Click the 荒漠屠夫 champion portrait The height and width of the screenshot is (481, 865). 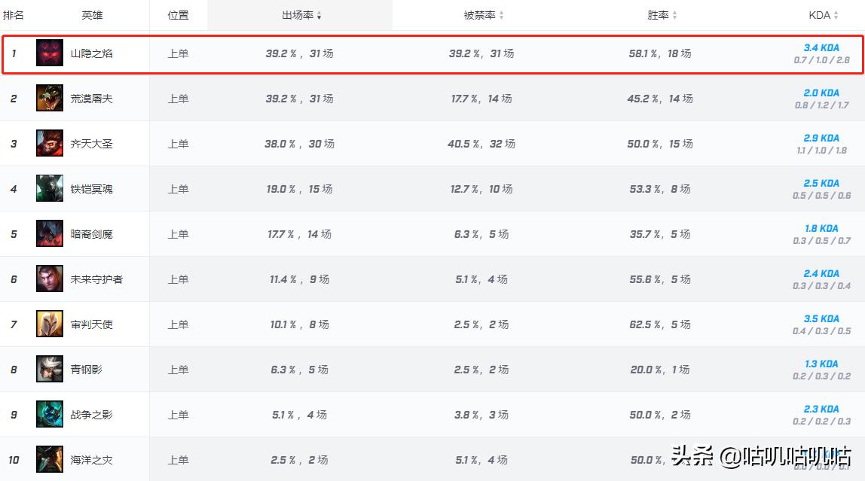50,99
